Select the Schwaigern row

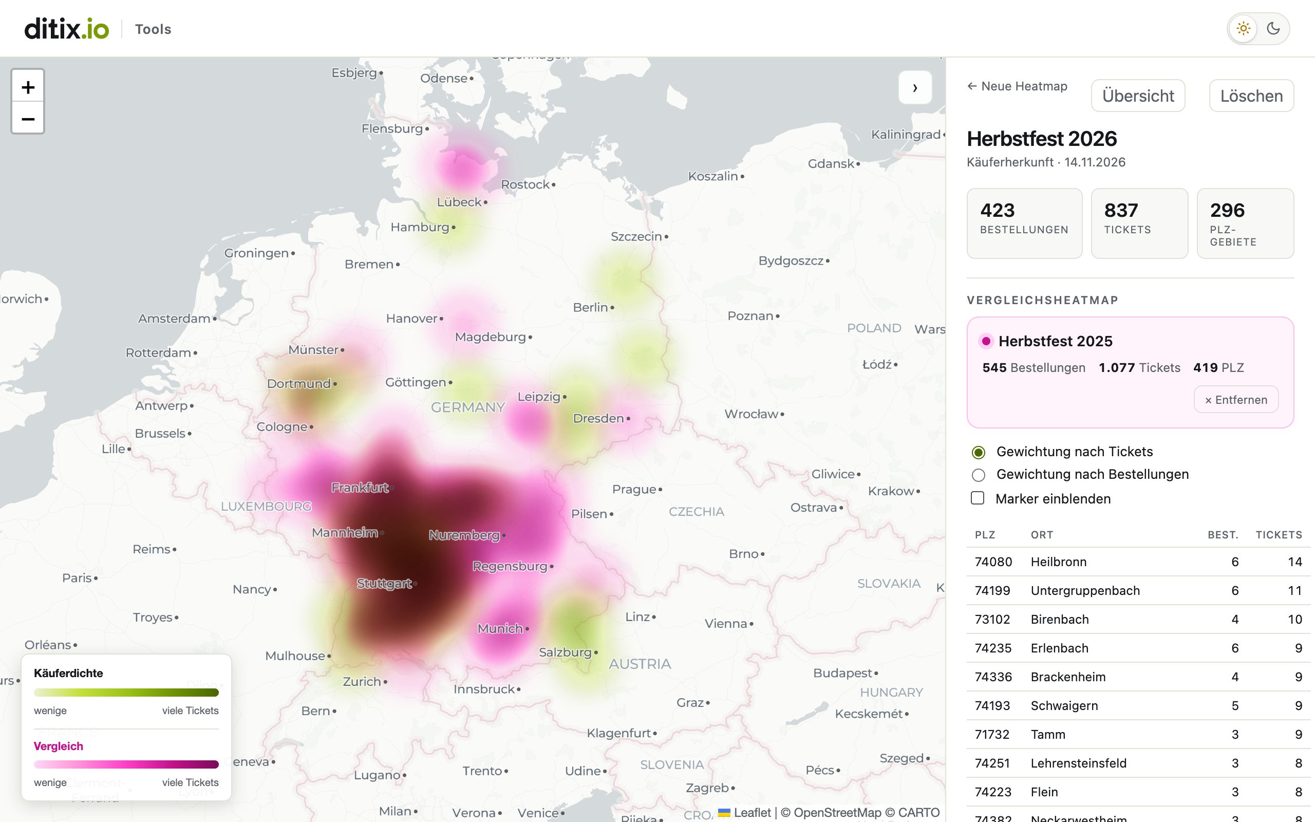click(x=1138, y=706)
